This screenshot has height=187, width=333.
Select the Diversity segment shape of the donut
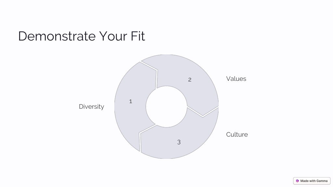pos(132,106)
